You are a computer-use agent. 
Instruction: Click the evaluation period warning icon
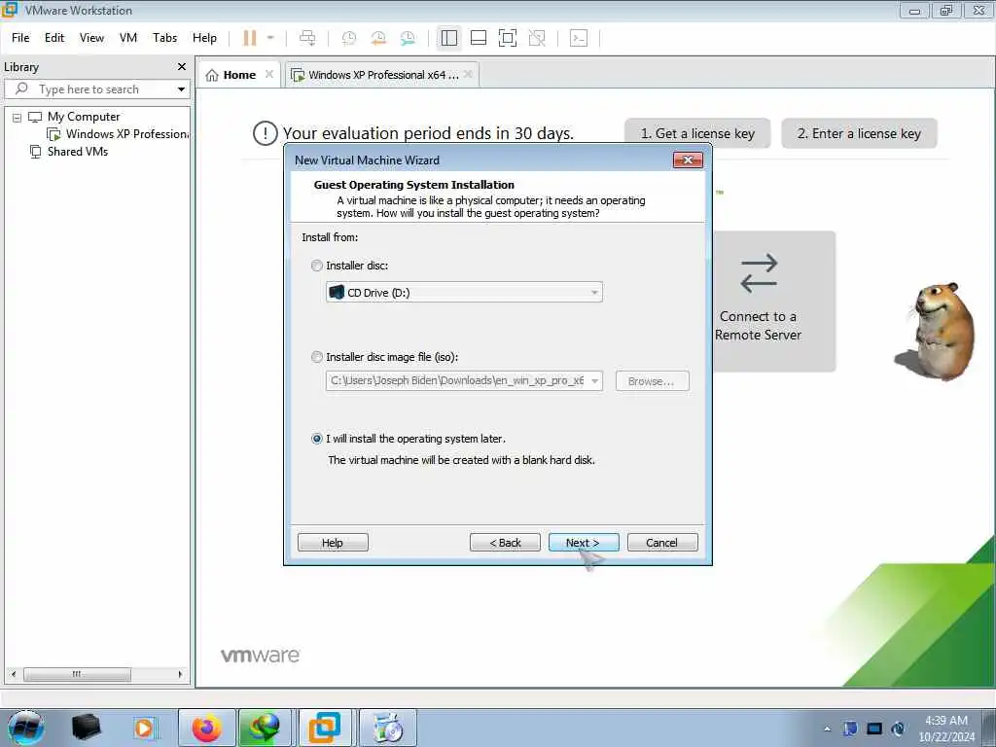(x=265, y=133)
